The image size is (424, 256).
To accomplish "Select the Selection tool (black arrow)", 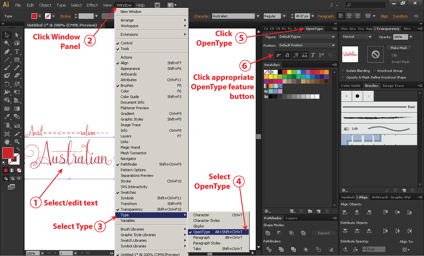I will (7, 35).
